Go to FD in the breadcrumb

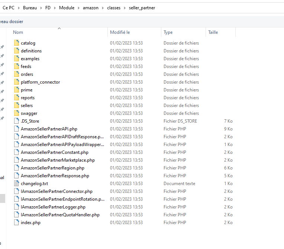48,8
